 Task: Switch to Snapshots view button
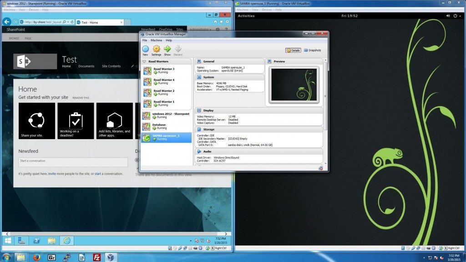pyautogui.click(x=312, y=50)
